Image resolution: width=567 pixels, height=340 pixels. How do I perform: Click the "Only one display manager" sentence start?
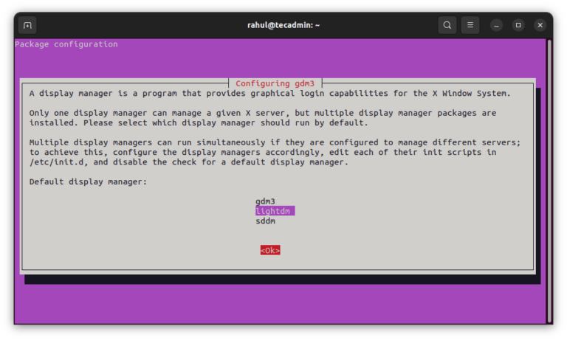click(x=81, y=113)
